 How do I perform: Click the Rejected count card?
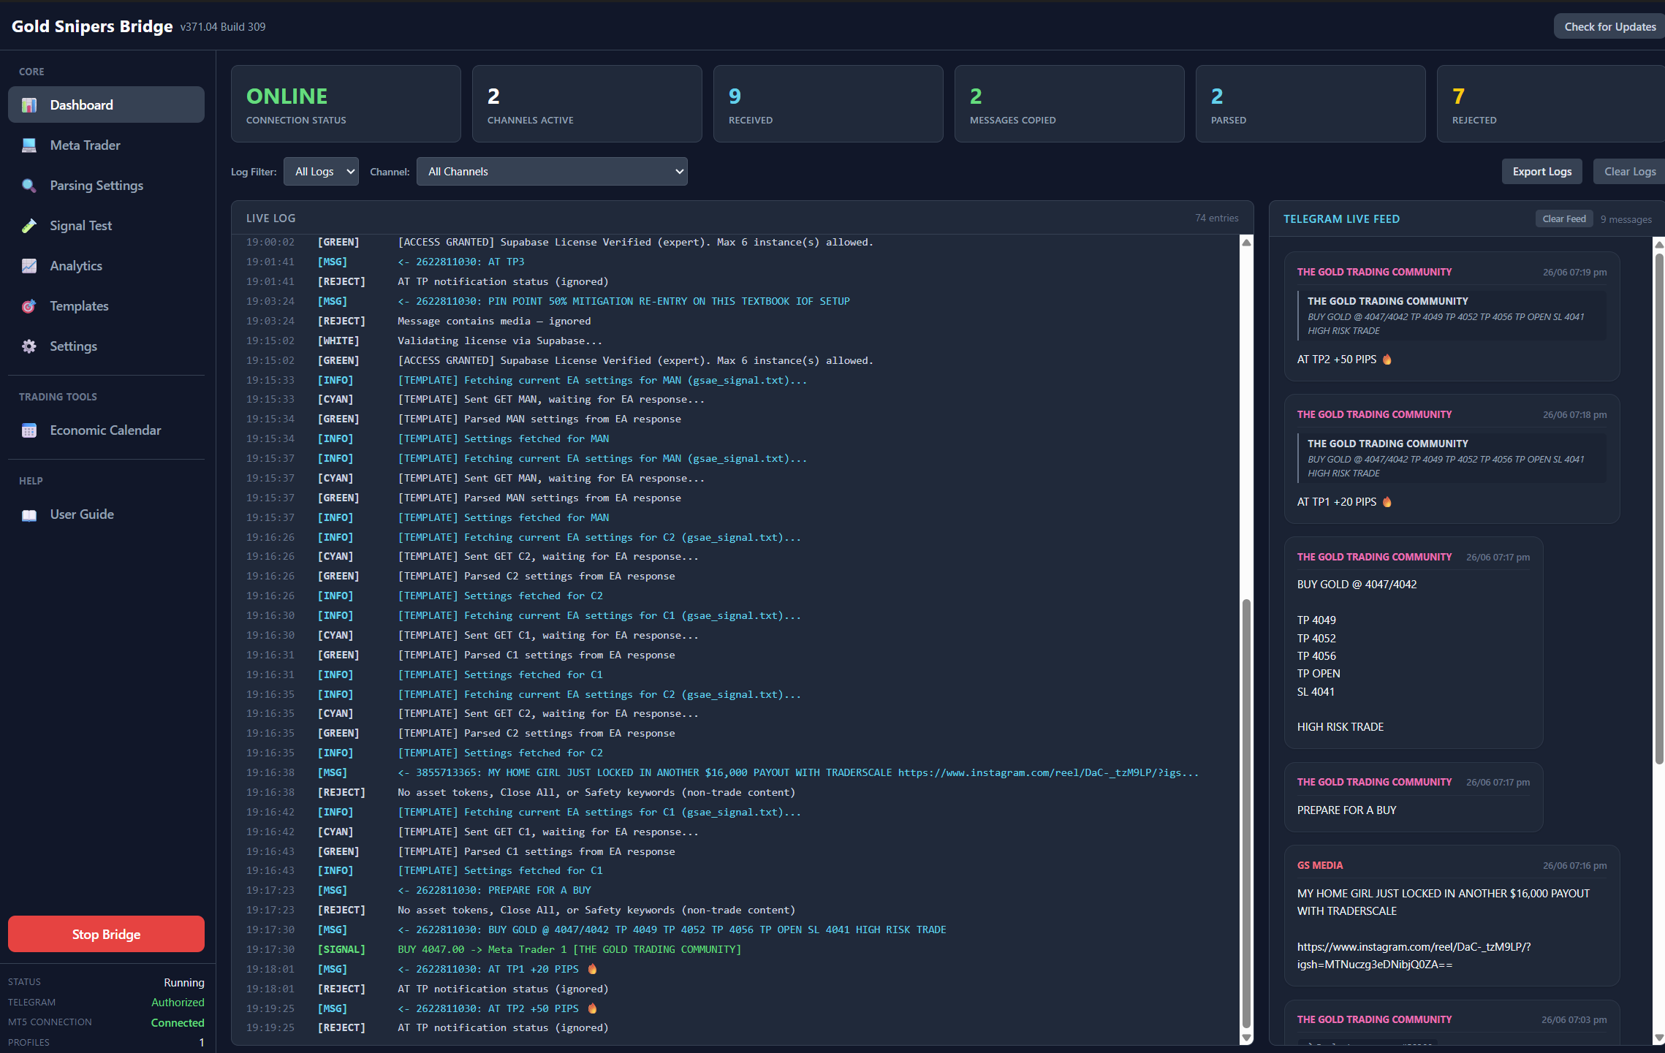coord(1551,104)
